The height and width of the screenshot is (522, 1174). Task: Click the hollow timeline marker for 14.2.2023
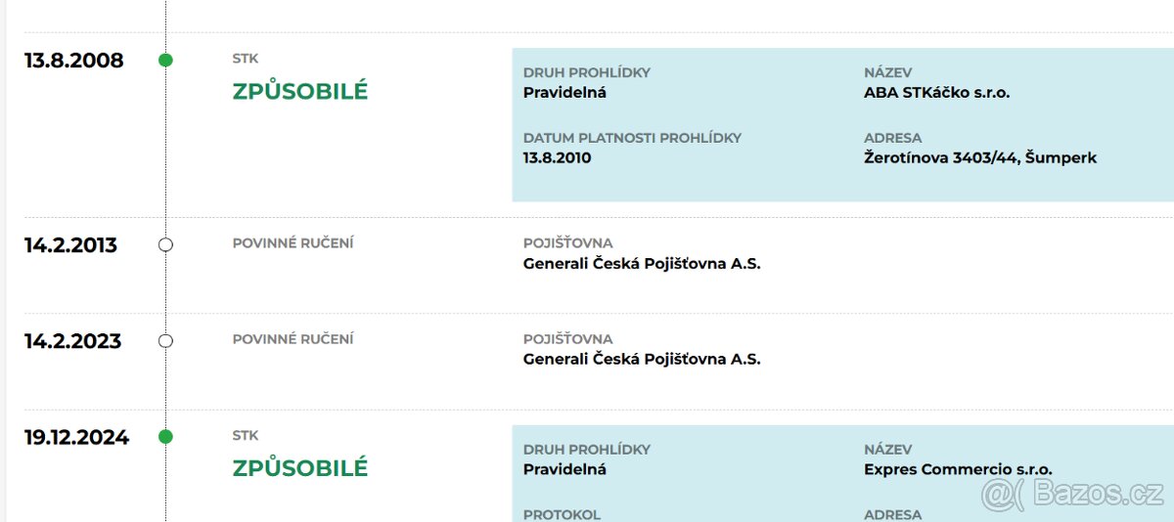click(165, 340)
